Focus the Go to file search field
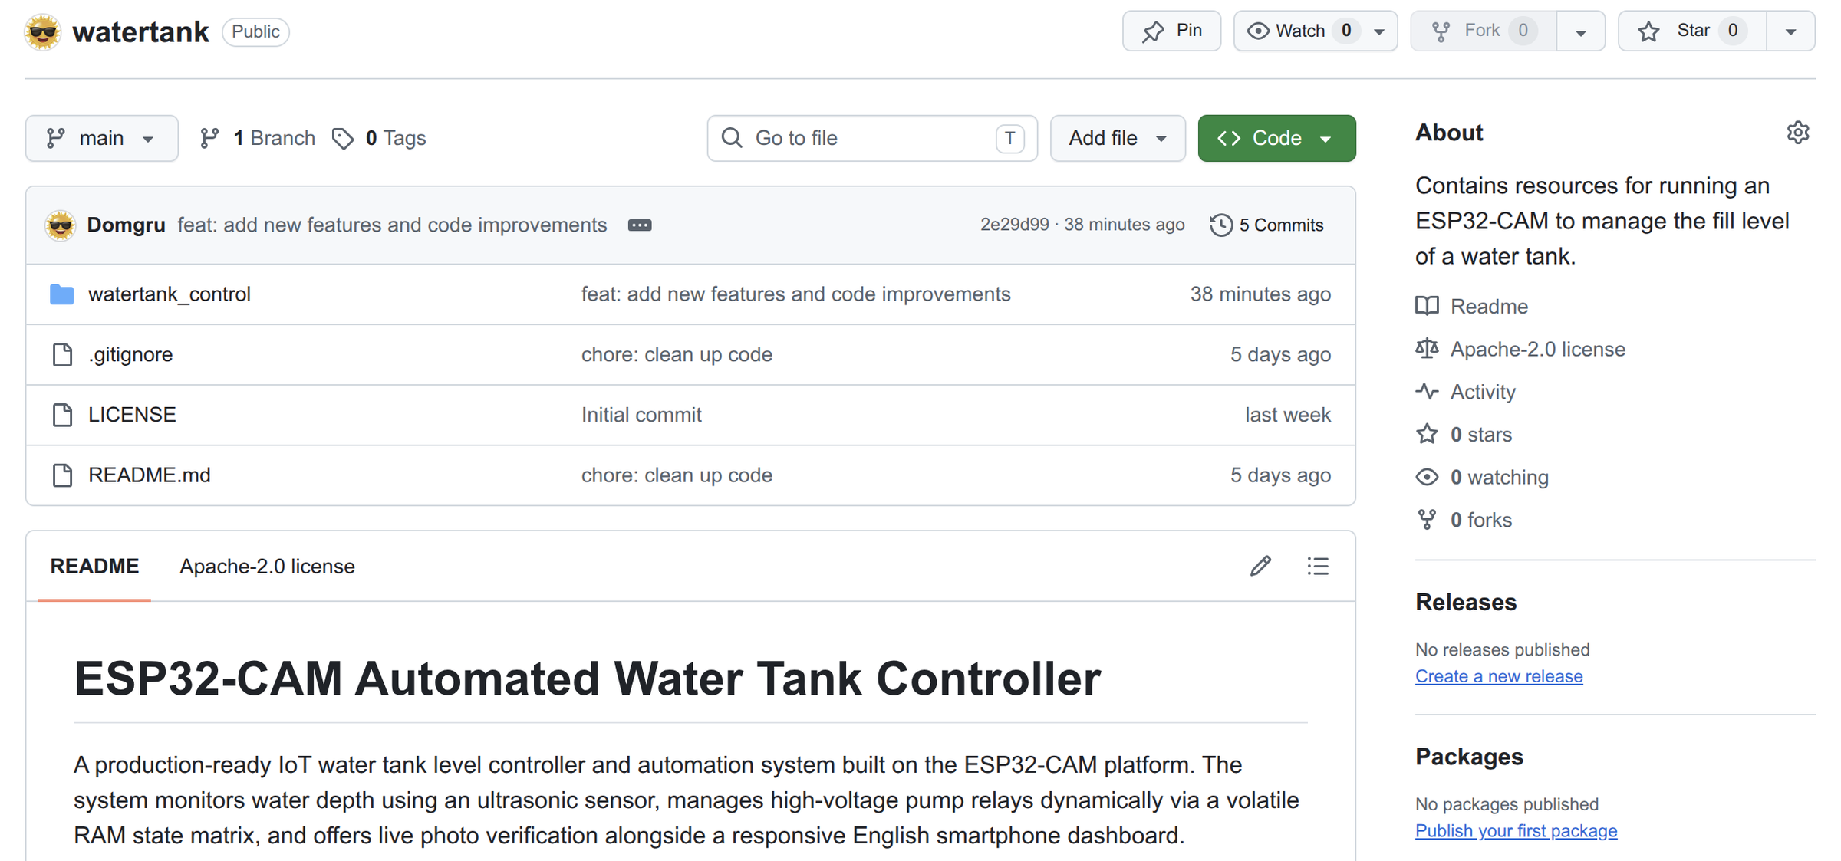 coord(872,138)
